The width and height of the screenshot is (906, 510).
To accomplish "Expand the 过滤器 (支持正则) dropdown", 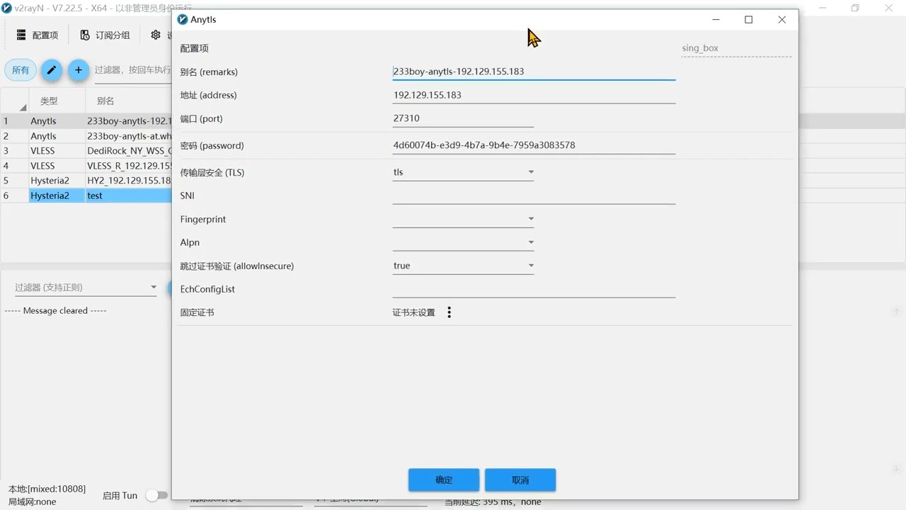I will tap(86, 287).
